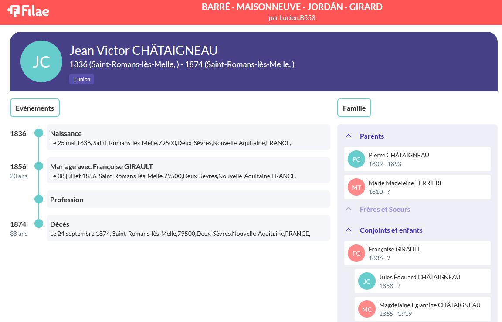Click the Profession timeline dot
Image resolution: width=502 pixels, height=322 pixels.
click(39, 199)
